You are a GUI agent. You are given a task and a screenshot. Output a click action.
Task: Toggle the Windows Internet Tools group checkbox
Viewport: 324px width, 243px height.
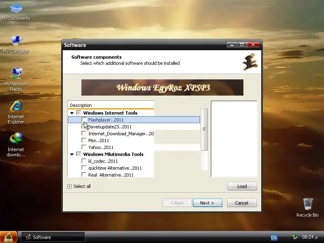79,113
